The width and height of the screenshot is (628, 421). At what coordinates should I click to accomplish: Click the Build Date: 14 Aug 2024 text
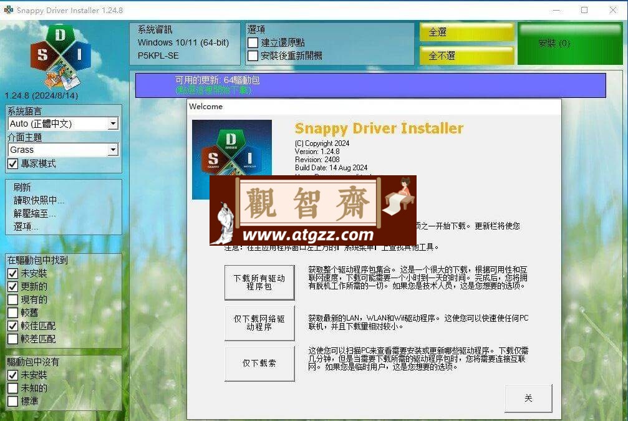coord(331,167)
